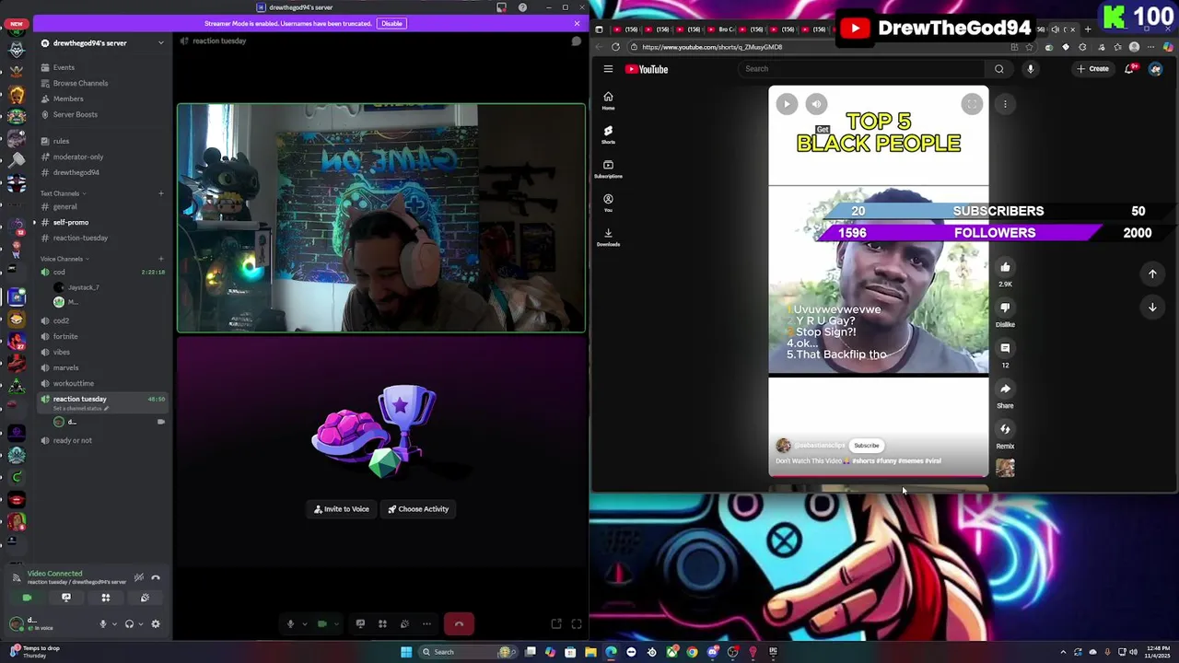
Task: Open more options ellipsis in call controls
Action: click(426, 624)
